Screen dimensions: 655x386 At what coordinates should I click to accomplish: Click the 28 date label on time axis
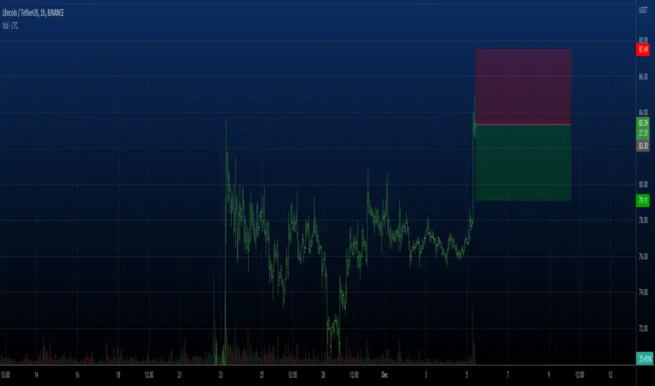(323, 375)
